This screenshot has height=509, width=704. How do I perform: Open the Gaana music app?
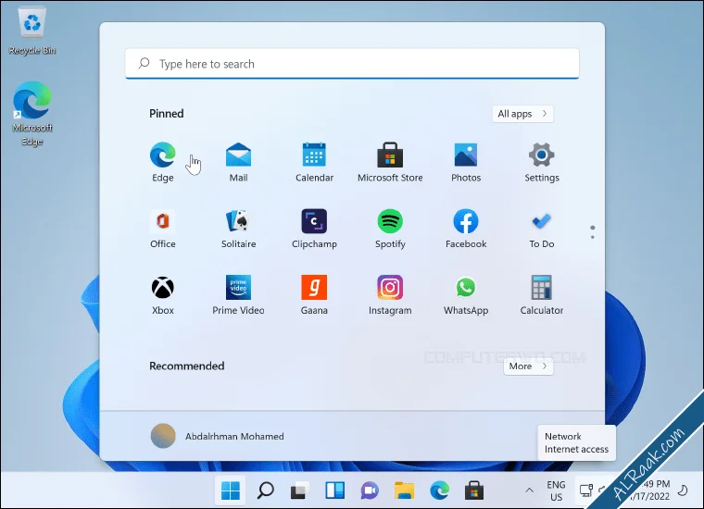tap(314, 294)
